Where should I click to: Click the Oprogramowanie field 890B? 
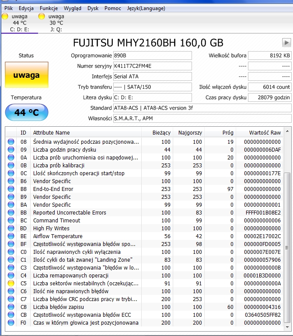coord(153,55)
